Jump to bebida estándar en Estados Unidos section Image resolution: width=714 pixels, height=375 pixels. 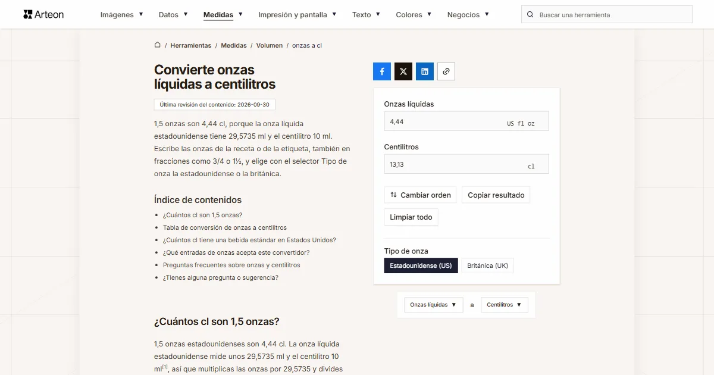pyautogui.click(x=249, y=240)
